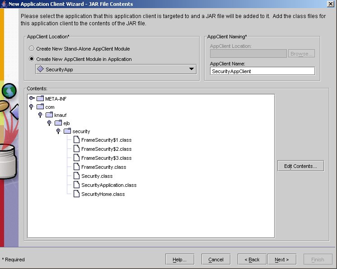Select Create New AppClient Module in Application

click(x=32, y=59)
